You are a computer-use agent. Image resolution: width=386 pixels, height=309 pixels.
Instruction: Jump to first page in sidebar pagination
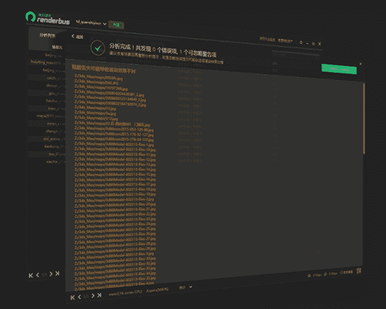[31, 275]
